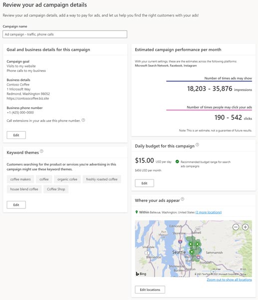Click the 190 - 542 clicks value

coord(228,117)
